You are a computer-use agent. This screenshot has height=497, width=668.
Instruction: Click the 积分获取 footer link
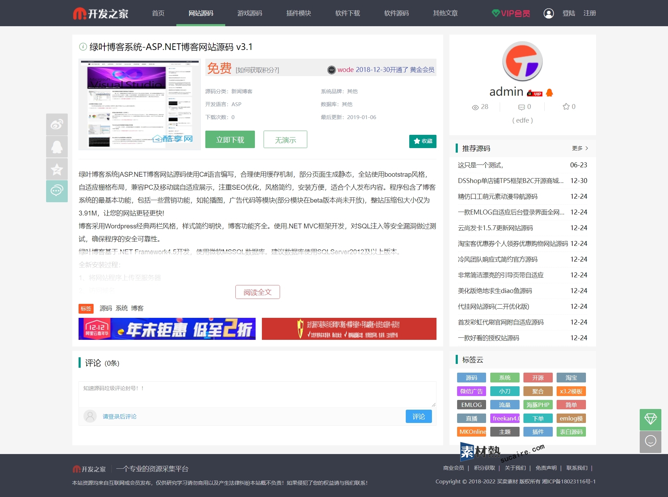point(484,468)
